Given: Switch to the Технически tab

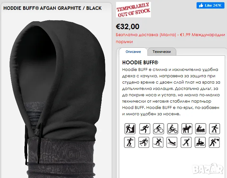Looking at the screenshot, I should (x=162, y=52).
